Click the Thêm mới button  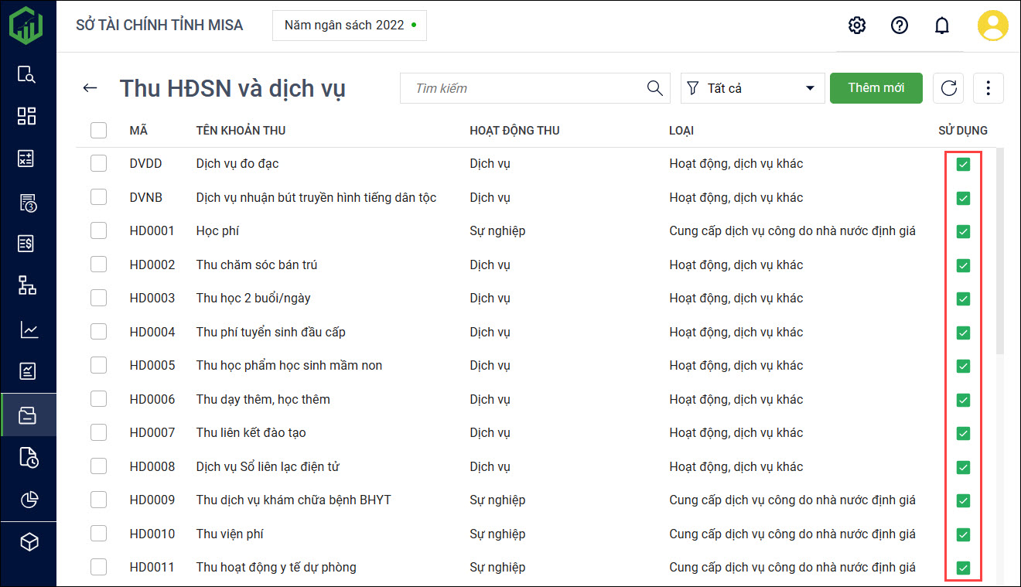pos(876,88)
